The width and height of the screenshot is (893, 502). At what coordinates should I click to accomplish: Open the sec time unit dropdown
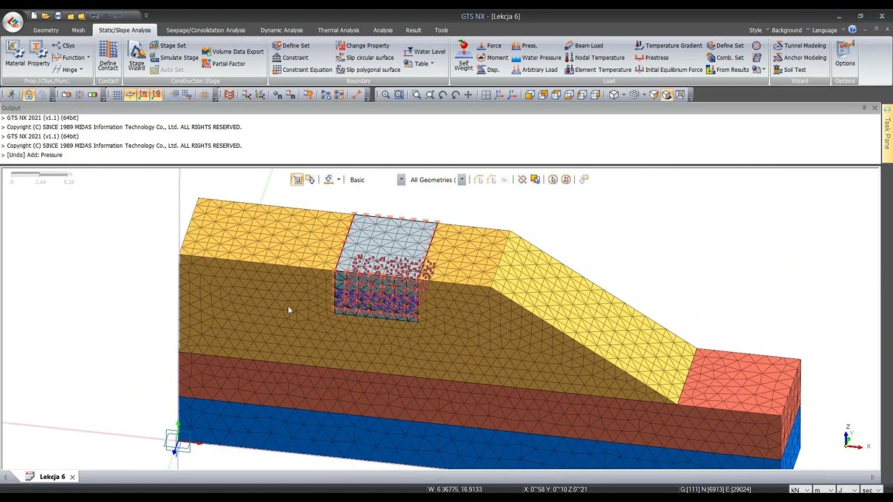[x=871, y=489]
